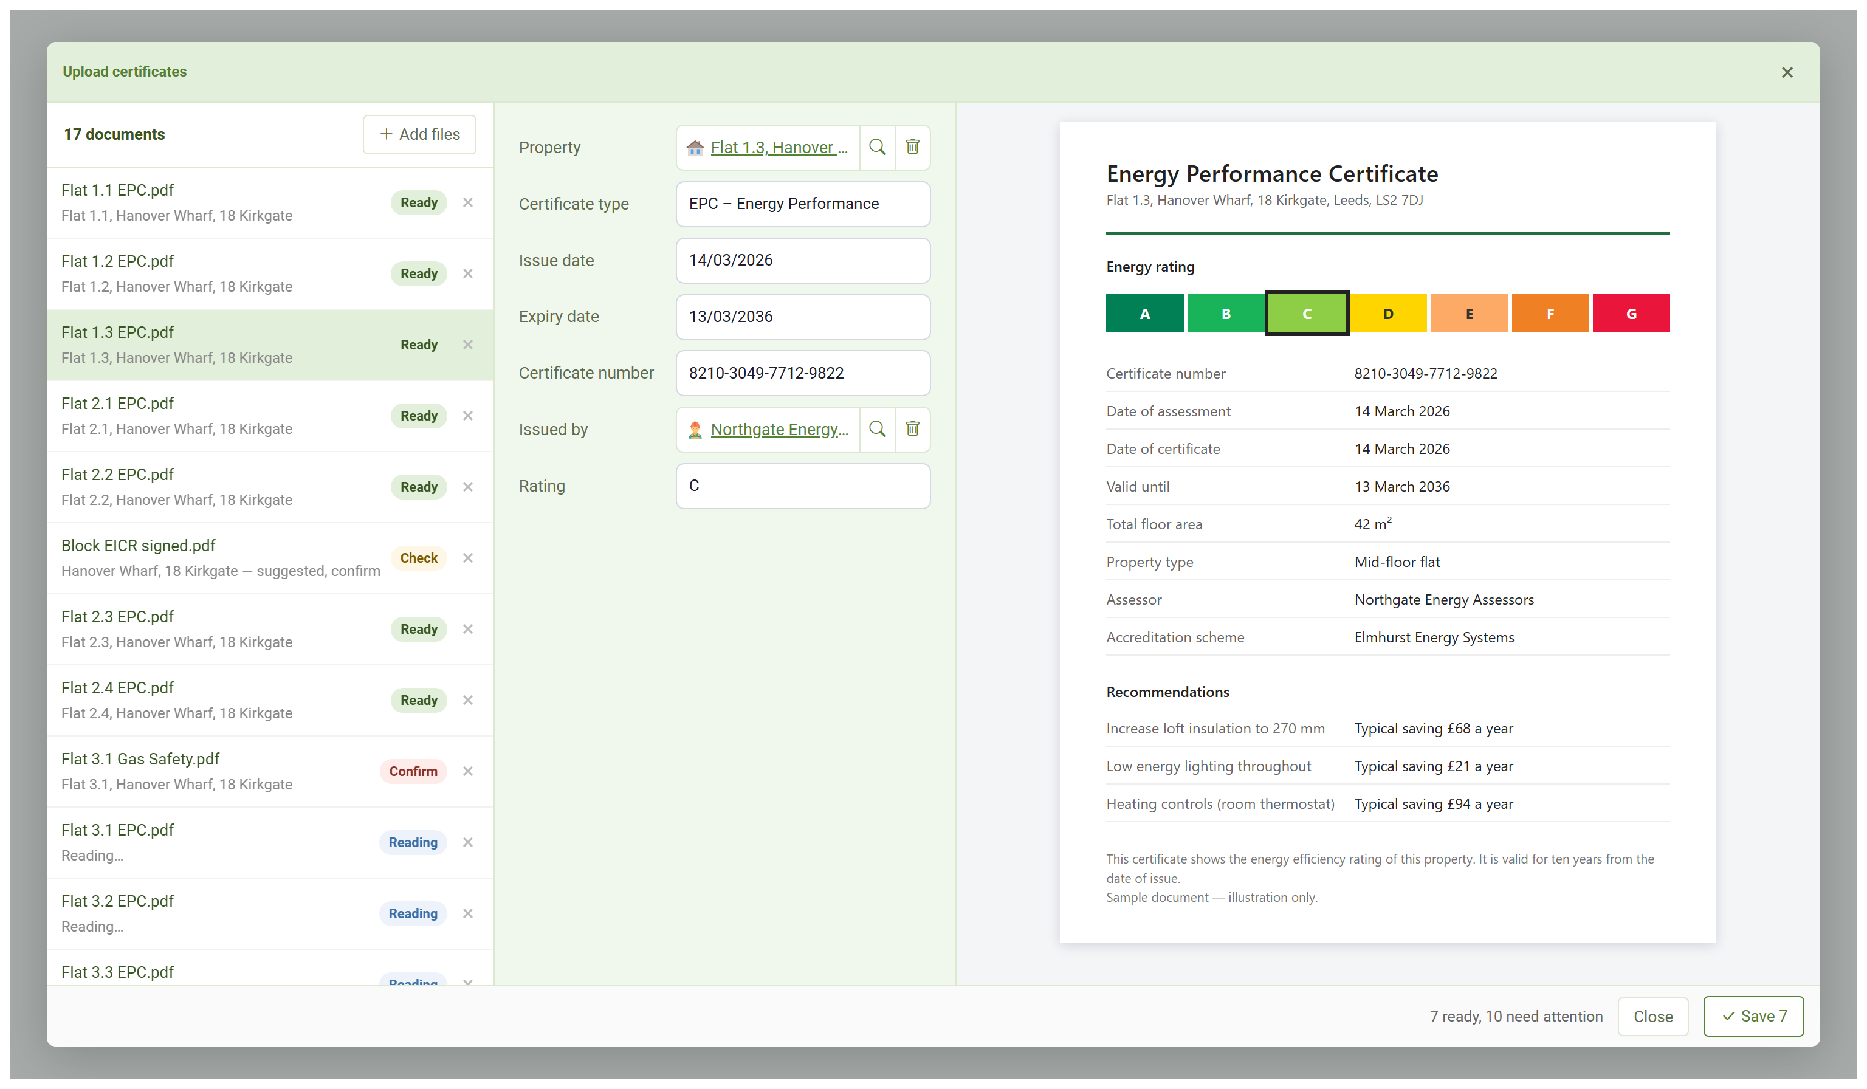Viewport: 1867px width, 1089px height.
Task: Close the Upload certificates dialog with X
Action: [x=1787, y=72]
